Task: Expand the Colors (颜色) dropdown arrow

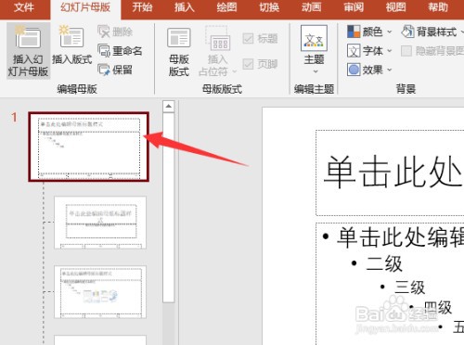Action: pos(390,32)
